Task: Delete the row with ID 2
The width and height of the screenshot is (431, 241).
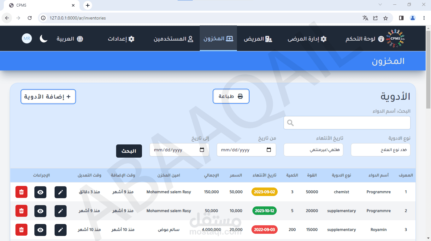Action: (x=21, y=211)
